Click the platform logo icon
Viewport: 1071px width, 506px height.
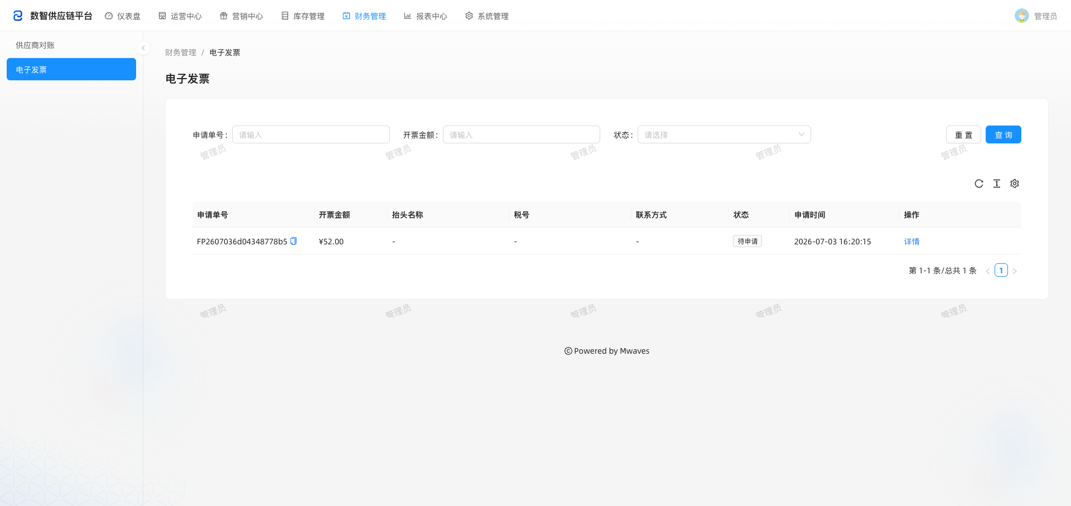(18, 16)
